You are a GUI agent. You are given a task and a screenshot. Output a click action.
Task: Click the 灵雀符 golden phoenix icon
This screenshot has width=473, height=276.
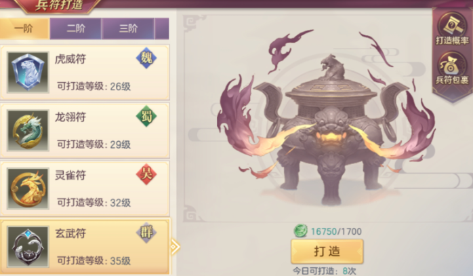(x=28, y=189)
